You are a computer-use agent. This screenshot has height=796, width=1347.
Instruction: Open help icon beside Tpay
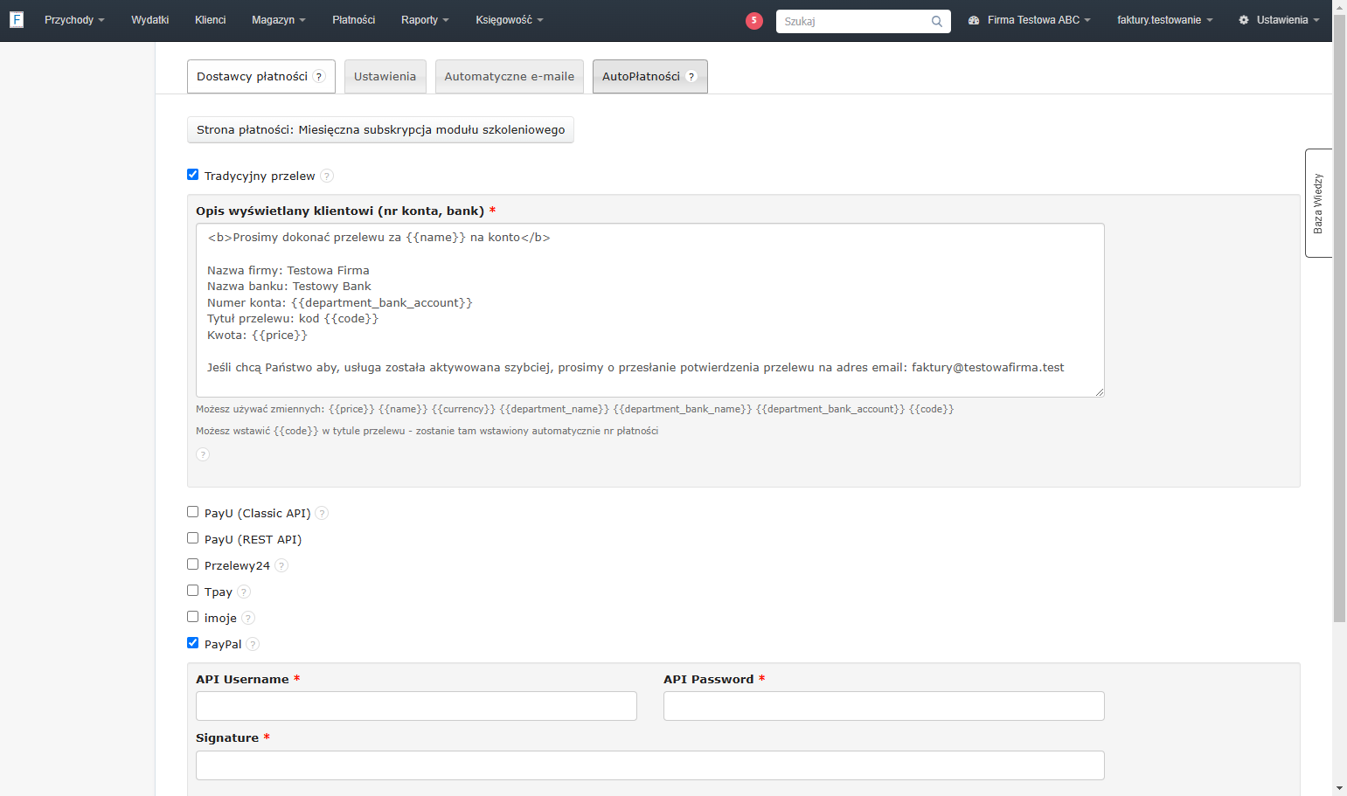(244, 592)
